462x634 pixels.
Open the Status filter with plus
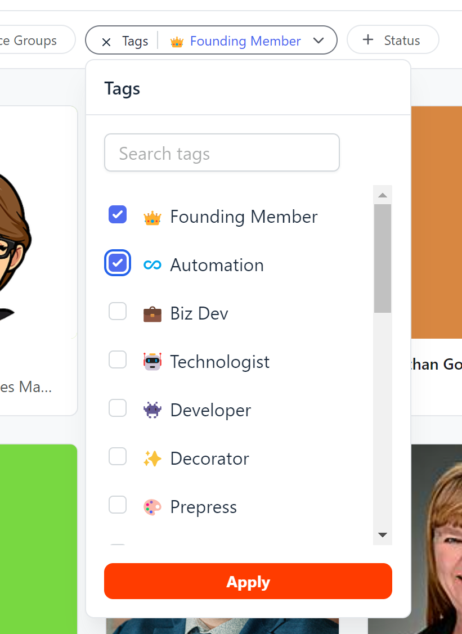coord(393,40)
